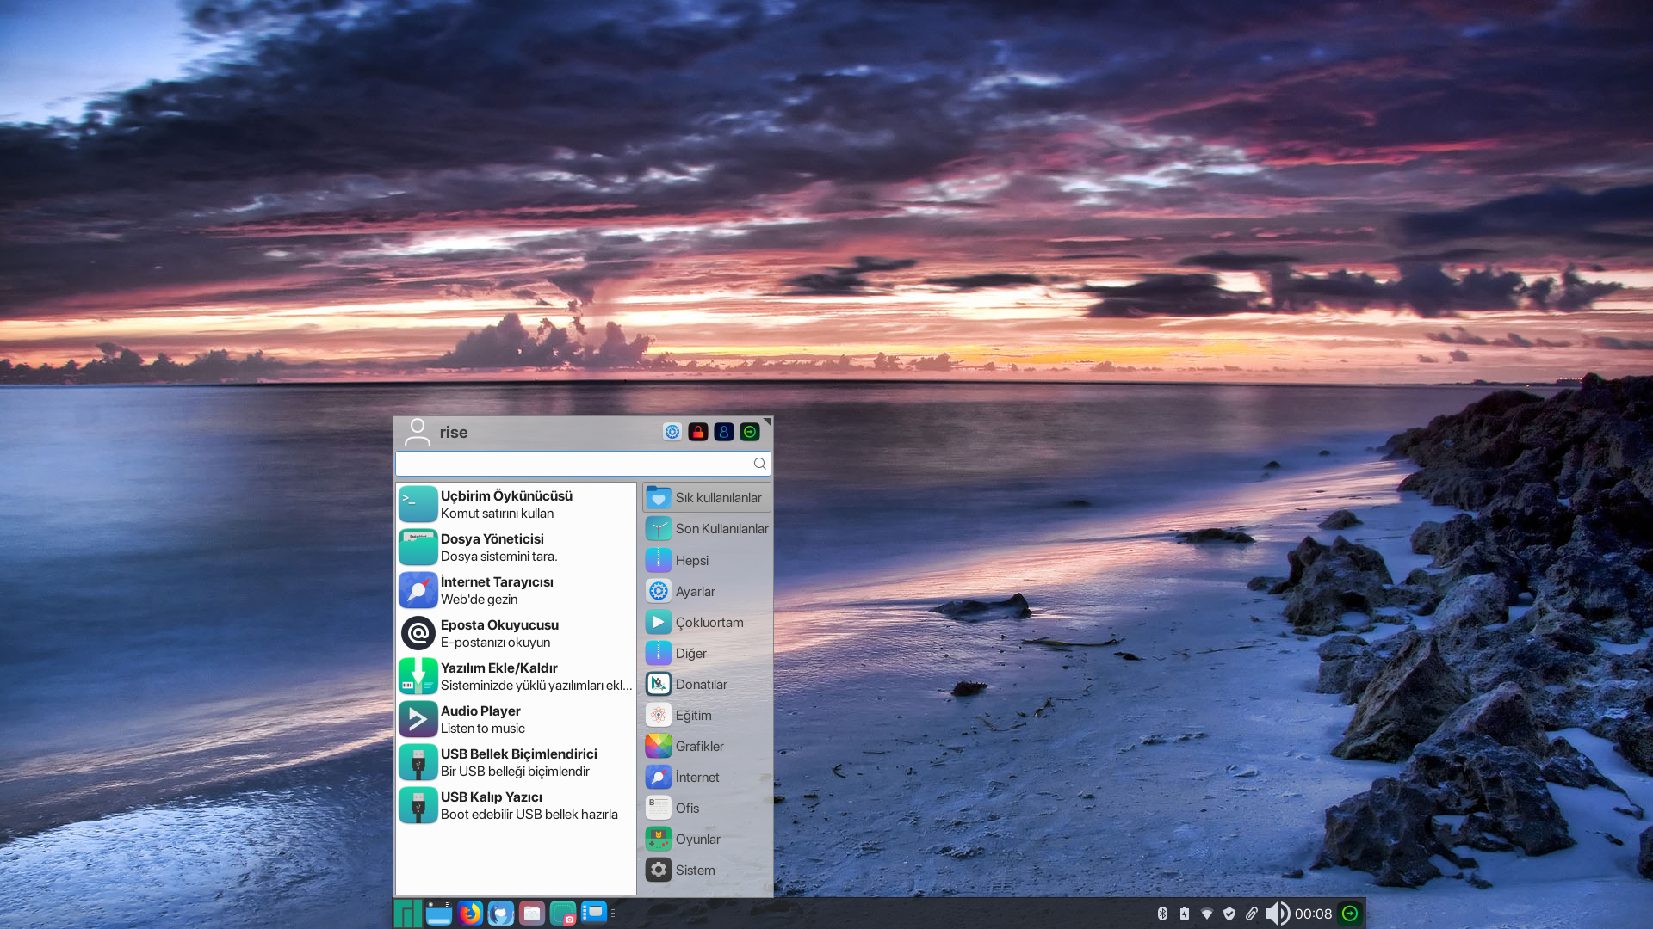Select the Diğer category
This screenshot has height=929, width=1653.
click(707, 653)
